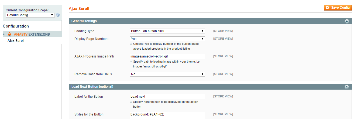Click the checkmark icon on Save Config
The height and width of the screenshot is (119, 354).
(327, 8)
